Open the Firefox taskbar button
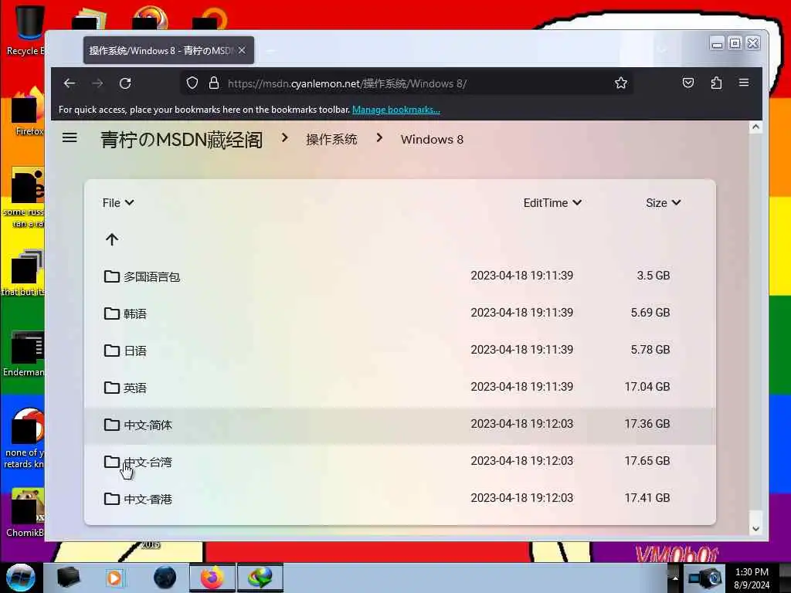The width and height of the screenshot is (791, 593). 212,578
